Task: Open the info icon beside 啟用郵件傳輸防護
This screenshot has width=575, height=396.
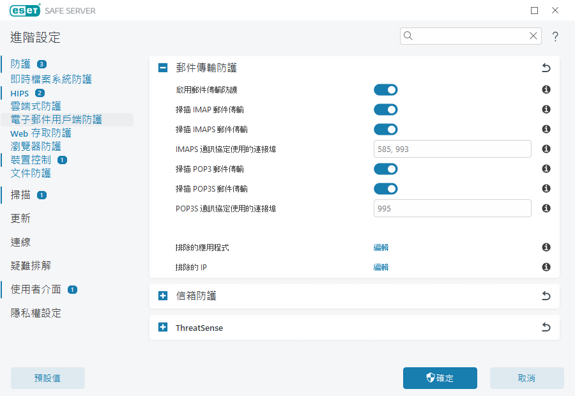Action: 546,89
